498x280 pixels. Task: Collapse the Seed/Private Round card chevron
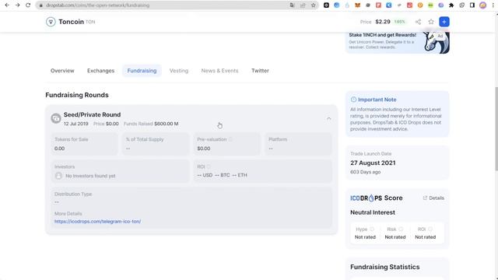click(328, 118)
